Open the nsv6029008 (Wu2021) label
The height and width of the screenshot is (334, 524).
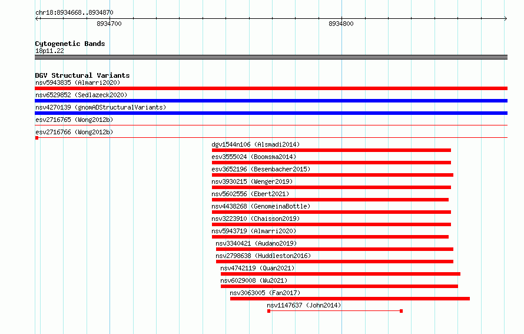254,280
